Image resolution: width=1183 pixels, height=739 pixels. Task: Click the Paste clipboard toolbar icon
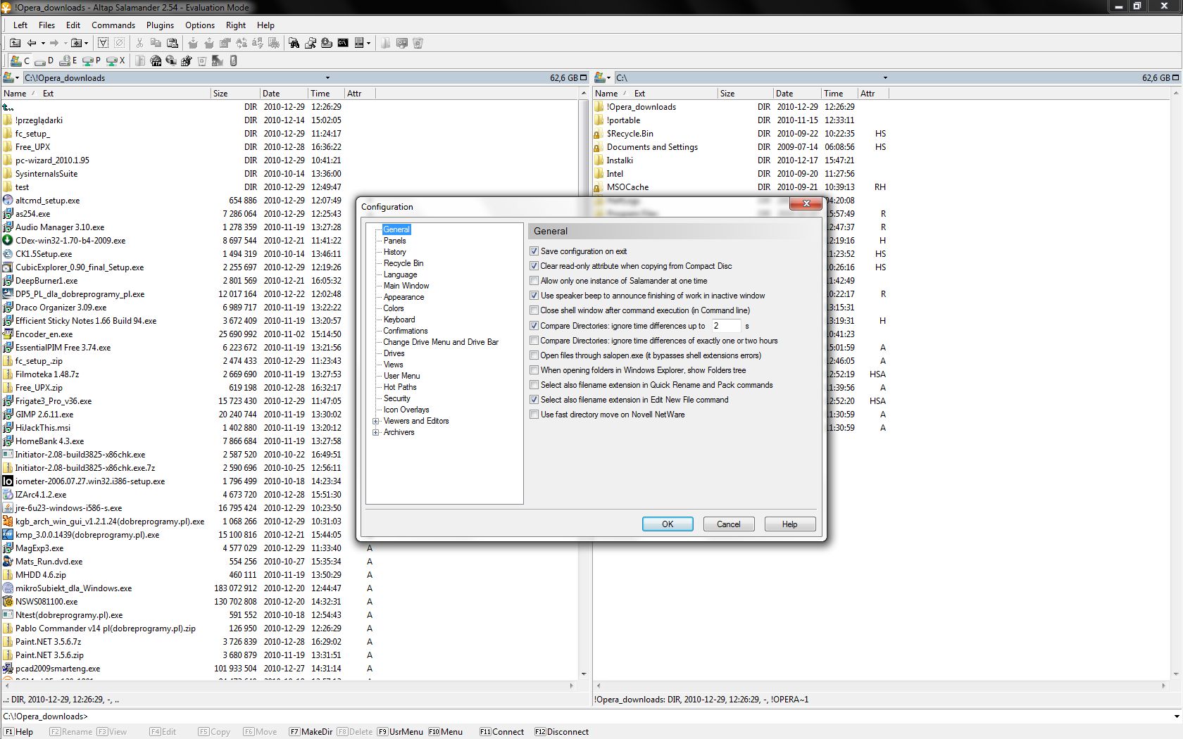point(172,43)
